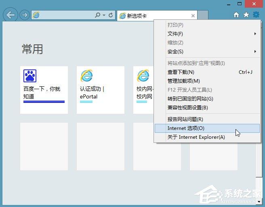Open the 校内网 frequent site tile

pyautogui.click(x=143, y=90)
